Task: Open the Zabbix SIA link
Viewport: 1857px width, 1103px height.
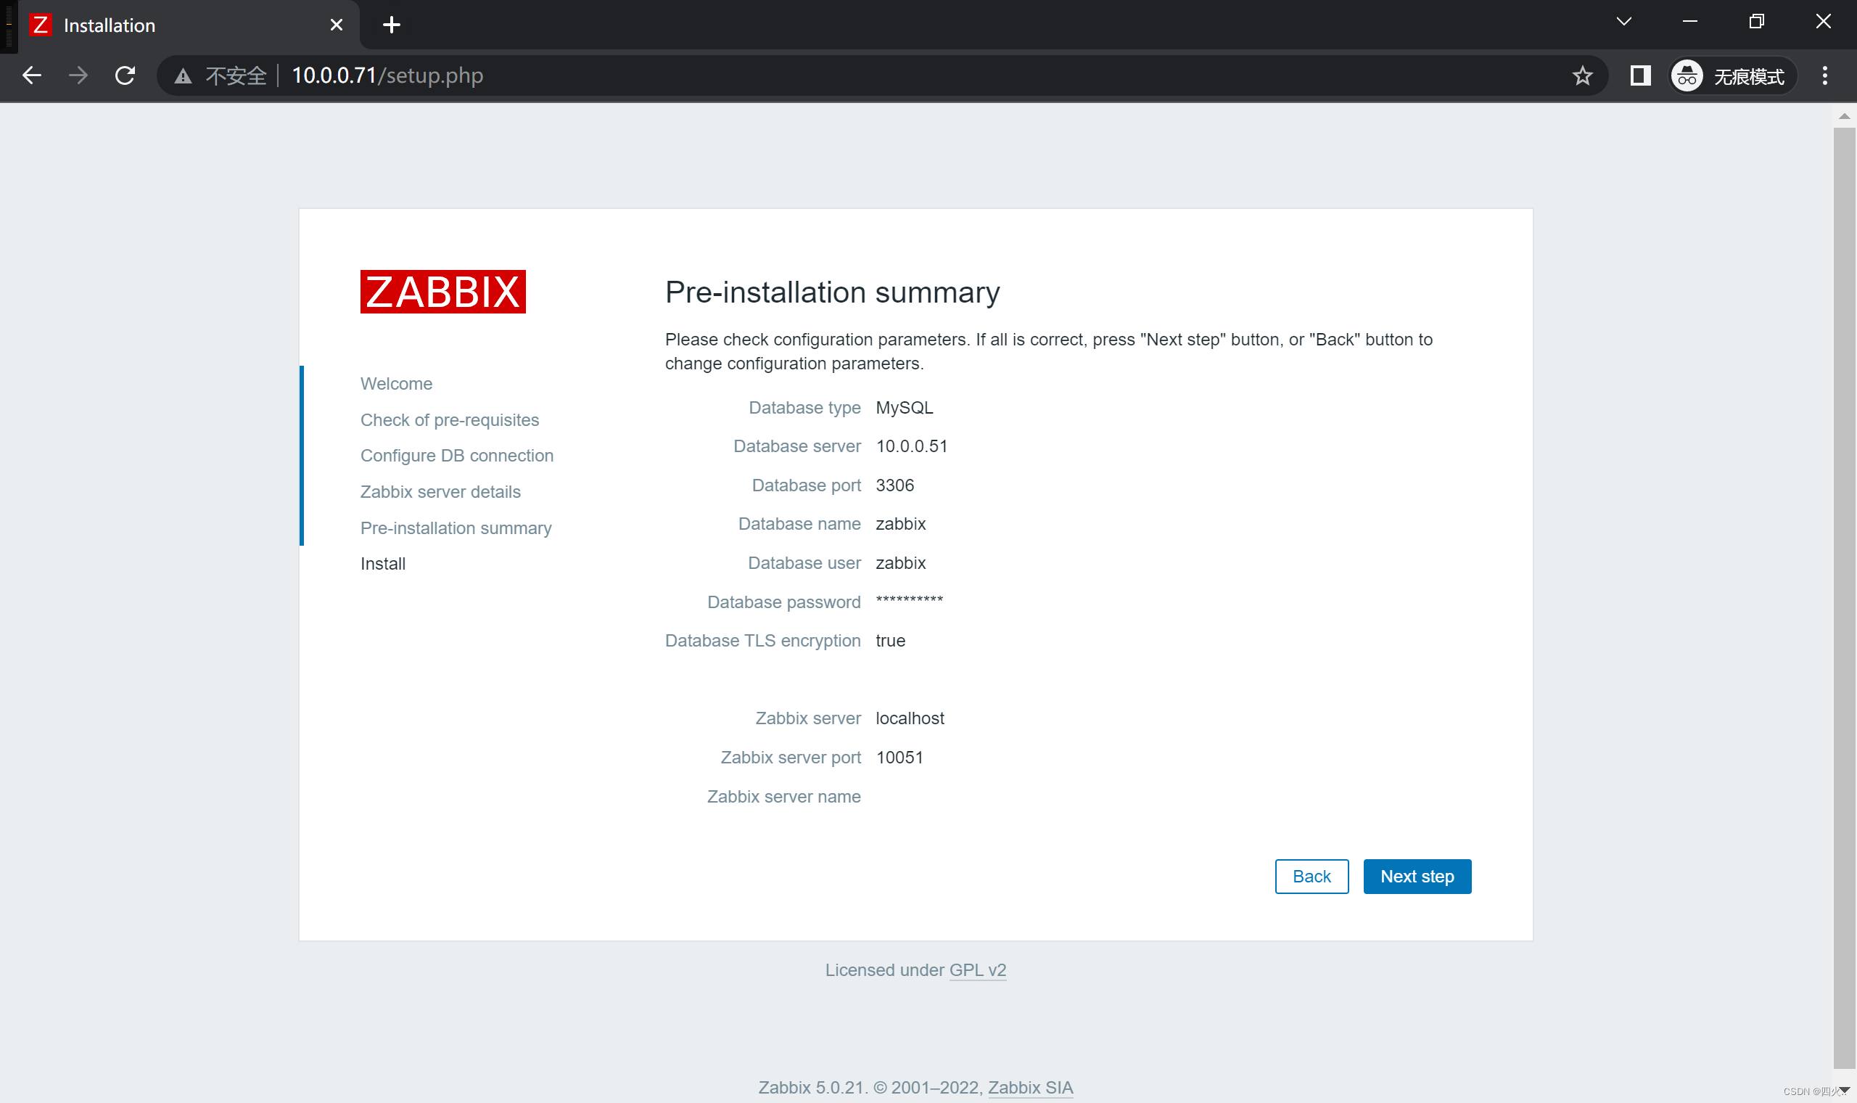Action: pyautogui.click(x=1030, y=1087)
